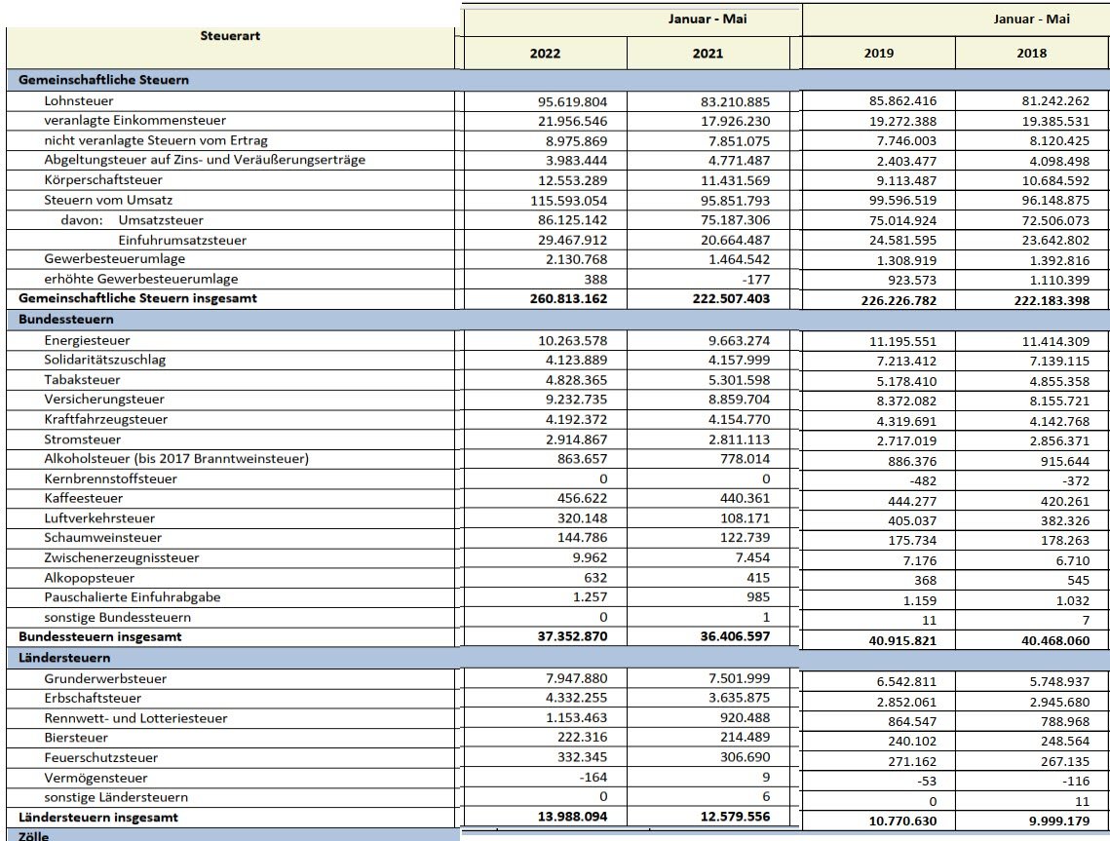Select the Zwischenerzeugnissteuer row label
This screenshot has width=1110, height=841.
point(122,557)
